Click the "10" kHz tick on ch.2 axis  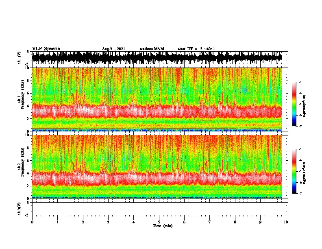(x=28, y=135)
